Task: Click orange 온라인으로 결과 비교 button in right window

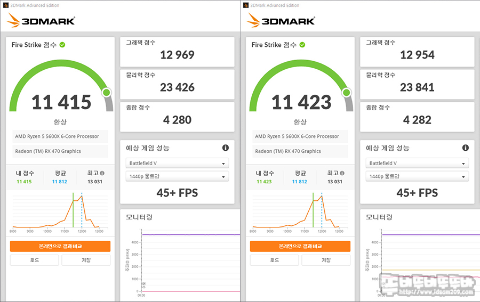Action: (300, 247)
